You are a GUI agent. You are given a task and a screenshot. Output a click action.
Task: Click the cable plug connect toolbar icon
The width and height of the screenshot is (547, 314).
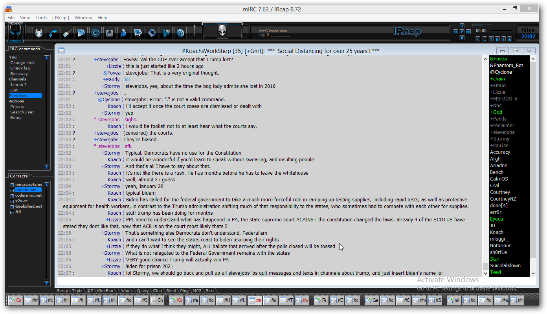(x=67, y=33)
